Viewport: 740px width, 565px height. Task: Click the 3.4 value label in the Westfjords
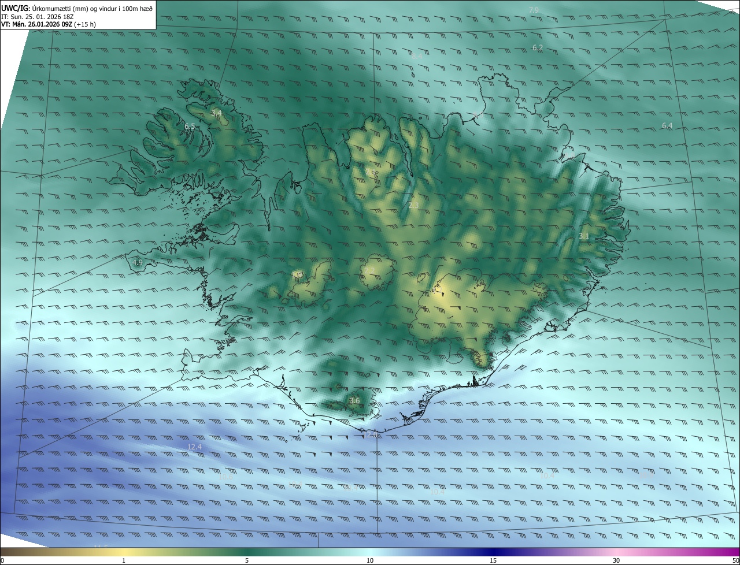tap(216, 113)
